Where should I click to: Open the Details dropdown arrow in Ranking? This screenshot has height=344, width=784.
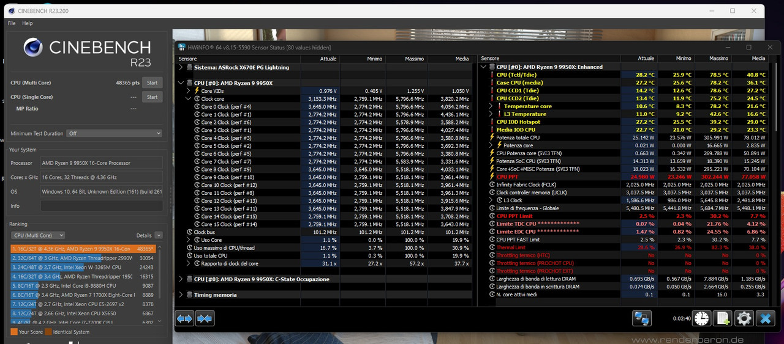click(x=159, y=235)
